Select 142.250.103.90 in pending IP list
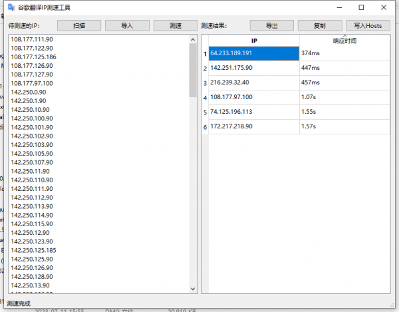Screen dimensions: 399x312 pos(32,145)
